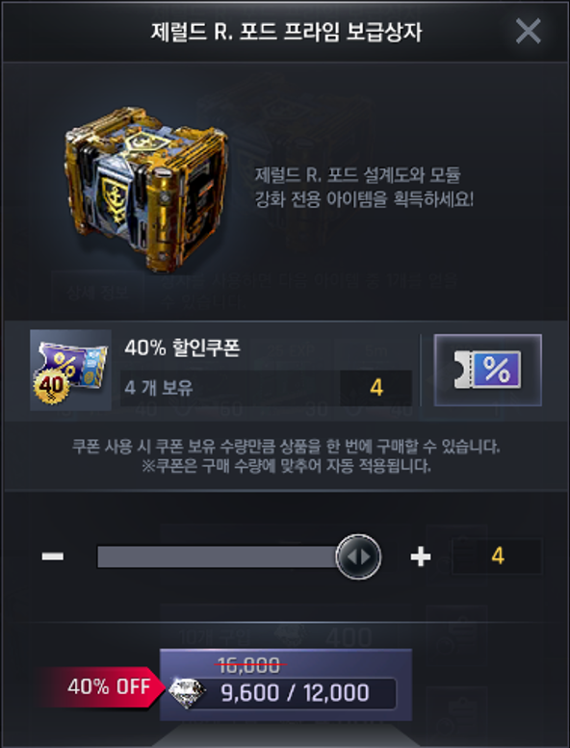This screenshot has width=570, height=748.
Task: Click the 4 개 보유 owned label
Action: point(159,388)
